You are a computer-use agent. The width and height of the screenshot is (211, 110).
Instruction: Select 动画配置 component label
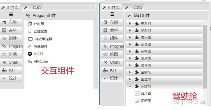click(x=40, y=31)
